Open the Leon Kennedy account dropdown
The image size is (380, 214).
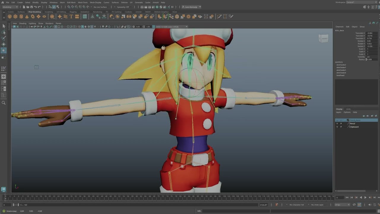point(191,7)
